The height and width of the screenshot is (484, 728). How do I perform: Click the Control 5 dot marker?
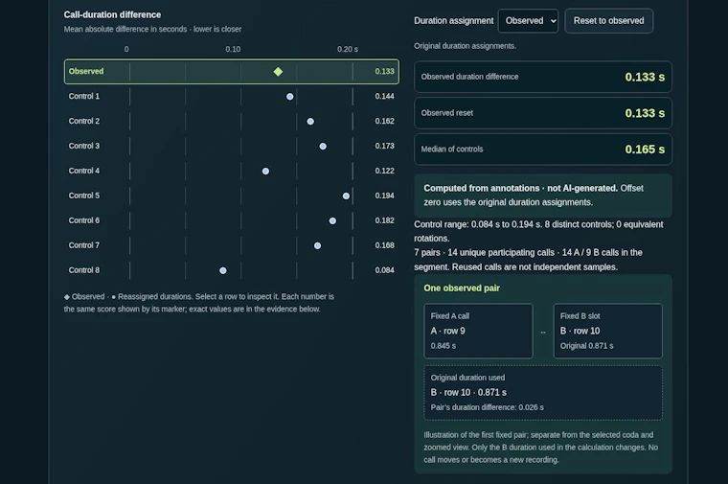pyautogui.click(x=346, y=196)
